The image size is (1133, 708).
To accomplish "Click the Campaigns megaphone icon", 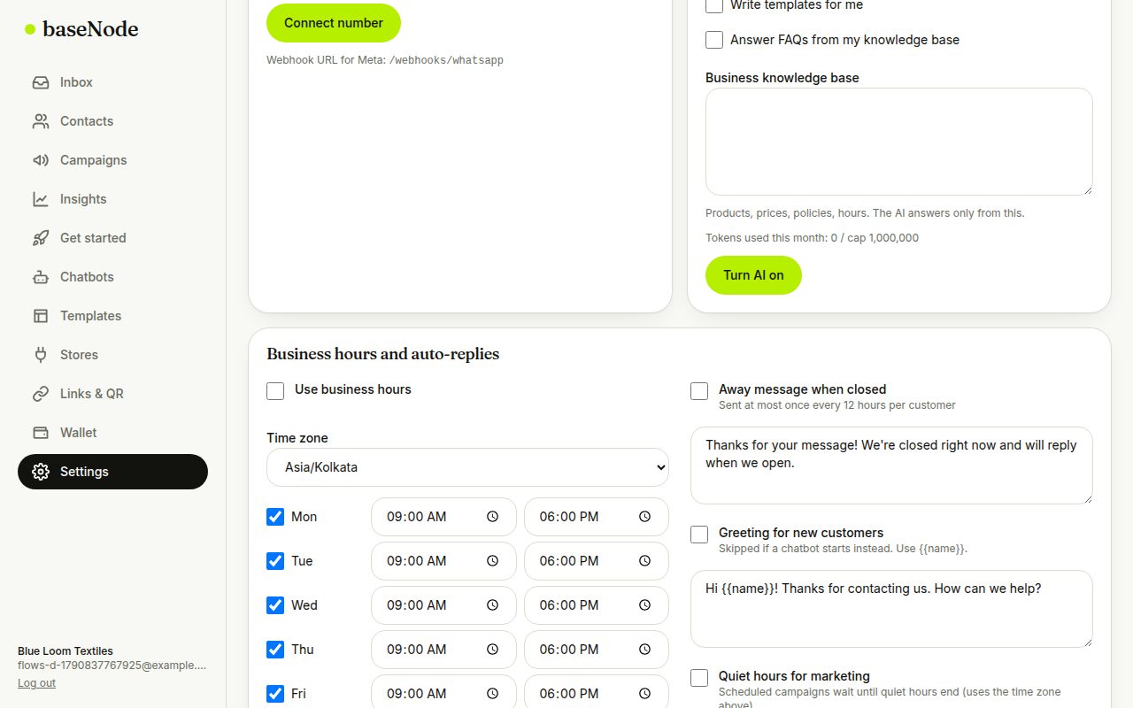I will pyautogui.click(x=41, y=160).
